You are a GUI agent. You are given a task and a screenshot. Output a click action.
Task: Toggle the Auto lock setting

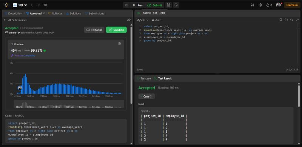[x=156, y=20]
